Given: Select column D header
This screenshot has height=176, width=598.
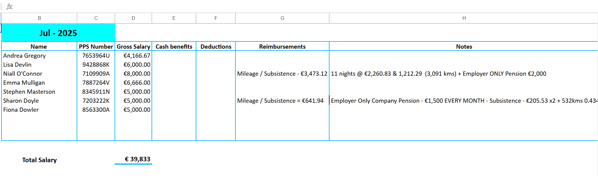Looking at the screenshot, I should 133,18.
